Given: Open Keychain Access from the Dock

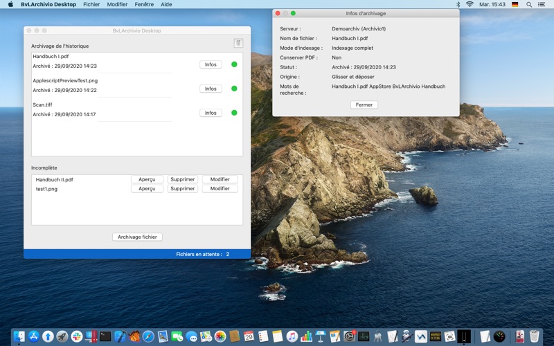Looking at the screenshot, I should pyautogui.click(x=378, y=336).
